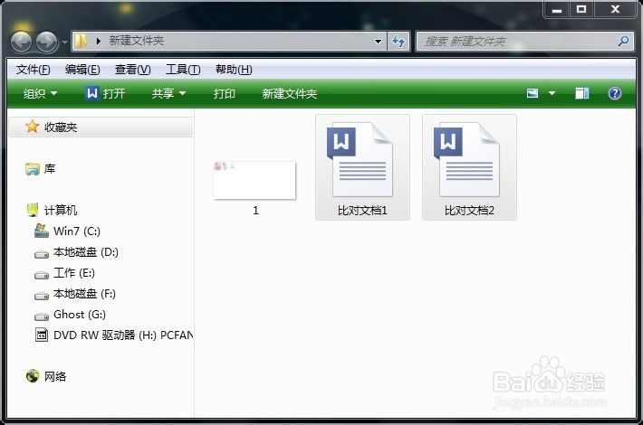Open the Ghost (G:) drive
Screen dimensions: 643x425
(x=80, y=315)
